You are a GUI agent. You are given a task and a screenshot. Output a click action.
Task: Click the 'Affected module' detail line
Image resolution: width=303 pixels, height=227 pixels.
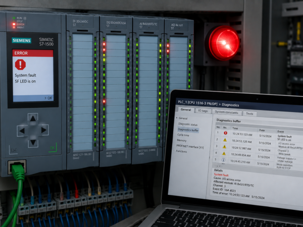[233, 184]
